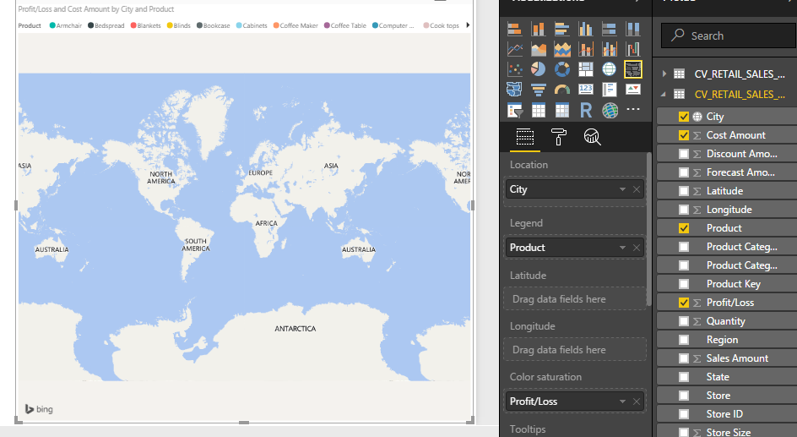
Task: Insert a Scatter chart visualization
Action: [515, 69]
